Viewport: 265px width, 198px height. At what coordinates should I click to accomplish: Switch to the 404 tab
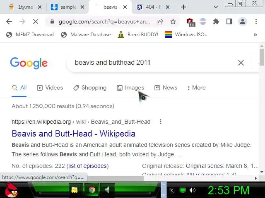coord(150,7)
